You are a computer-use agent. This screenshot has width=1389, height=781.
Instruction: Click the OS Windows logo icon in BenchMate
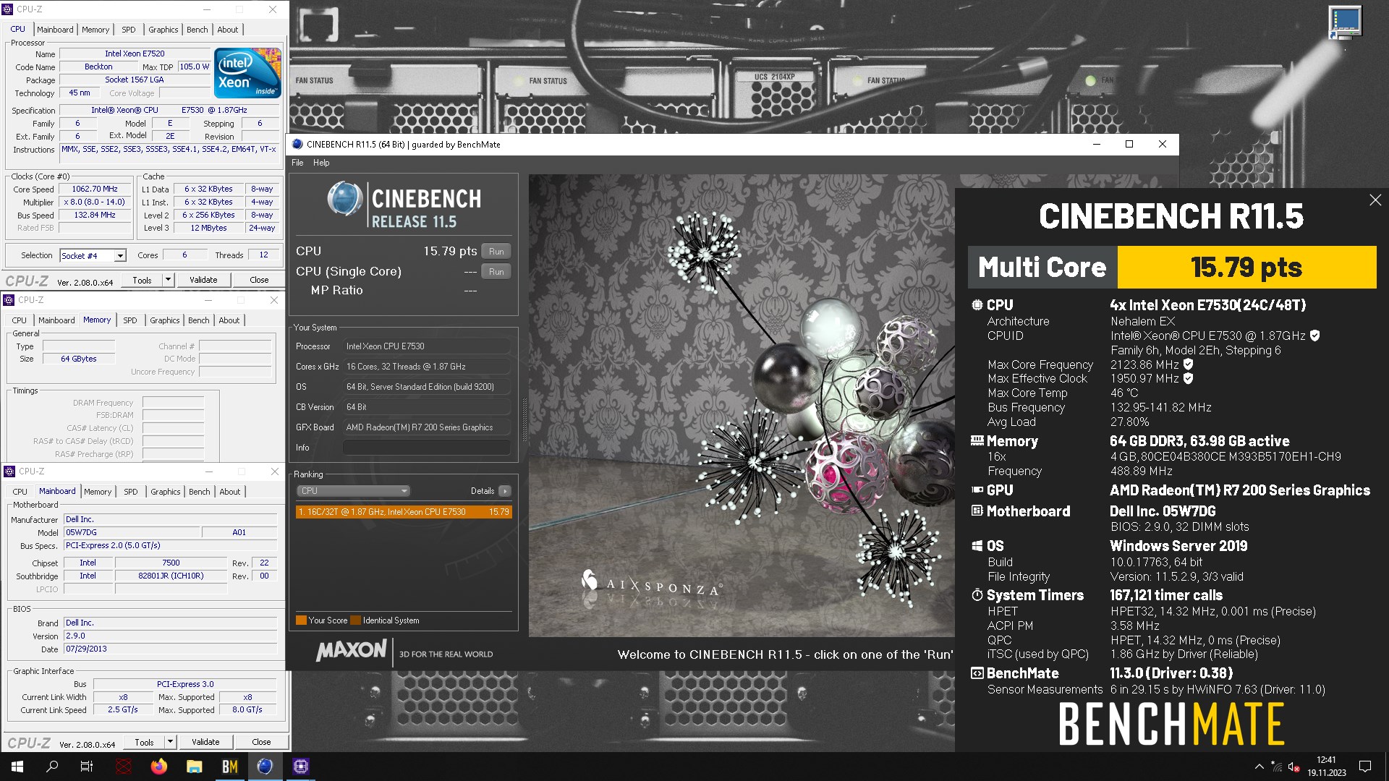pyautogui.click(x=977, y=546)
